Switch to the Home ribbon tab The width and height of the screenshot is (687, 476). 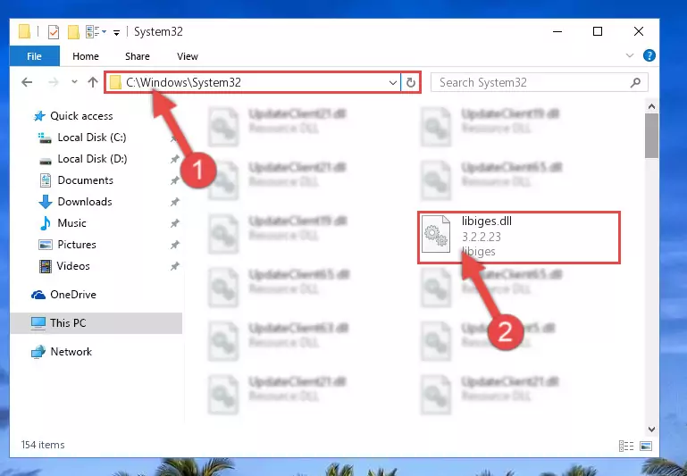(x=86, y=56)
